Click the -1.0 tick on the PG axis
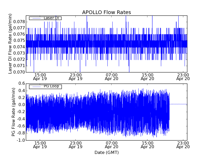The image size is (208, 156). (x=21, y=140)
